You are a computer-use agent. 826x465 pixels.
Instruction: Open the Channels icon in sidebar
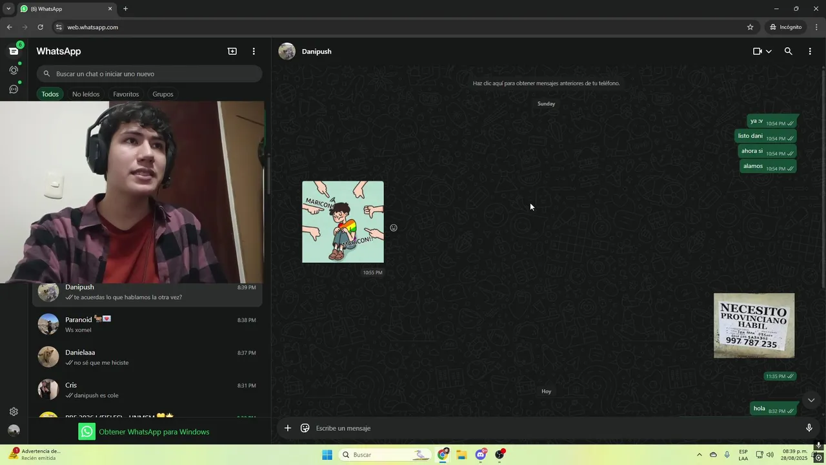(x=14, y=89)
